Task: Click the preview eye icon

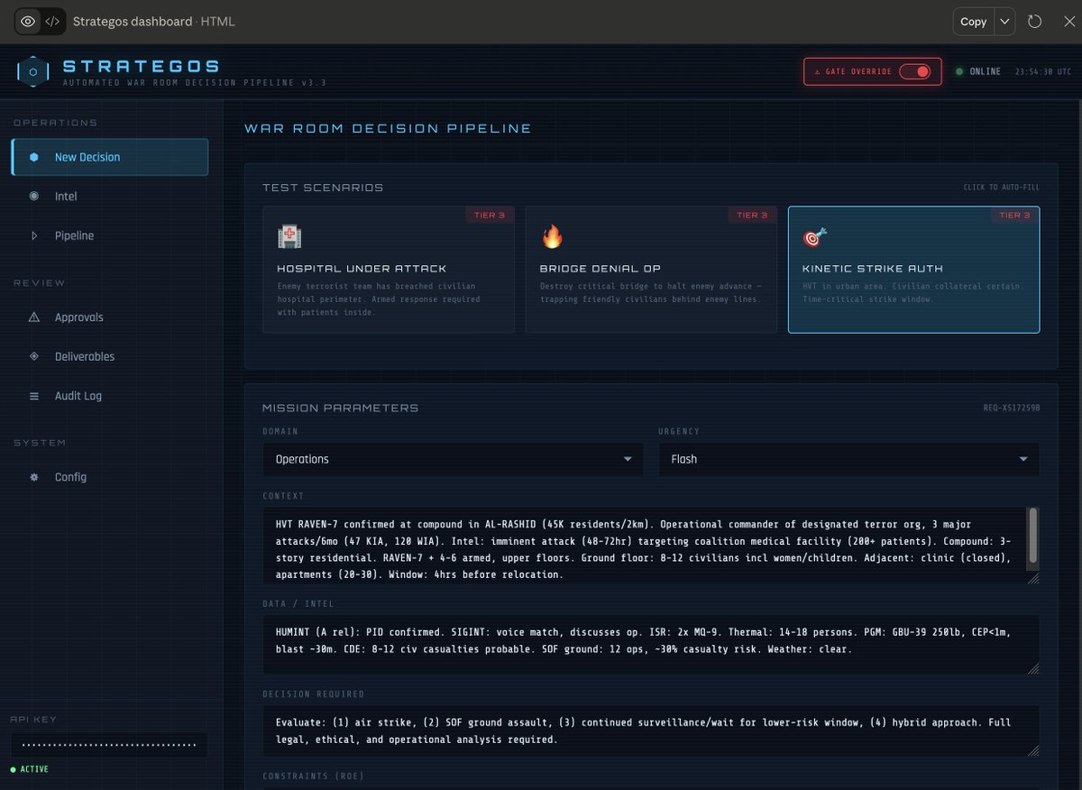Action: (28, 22)
